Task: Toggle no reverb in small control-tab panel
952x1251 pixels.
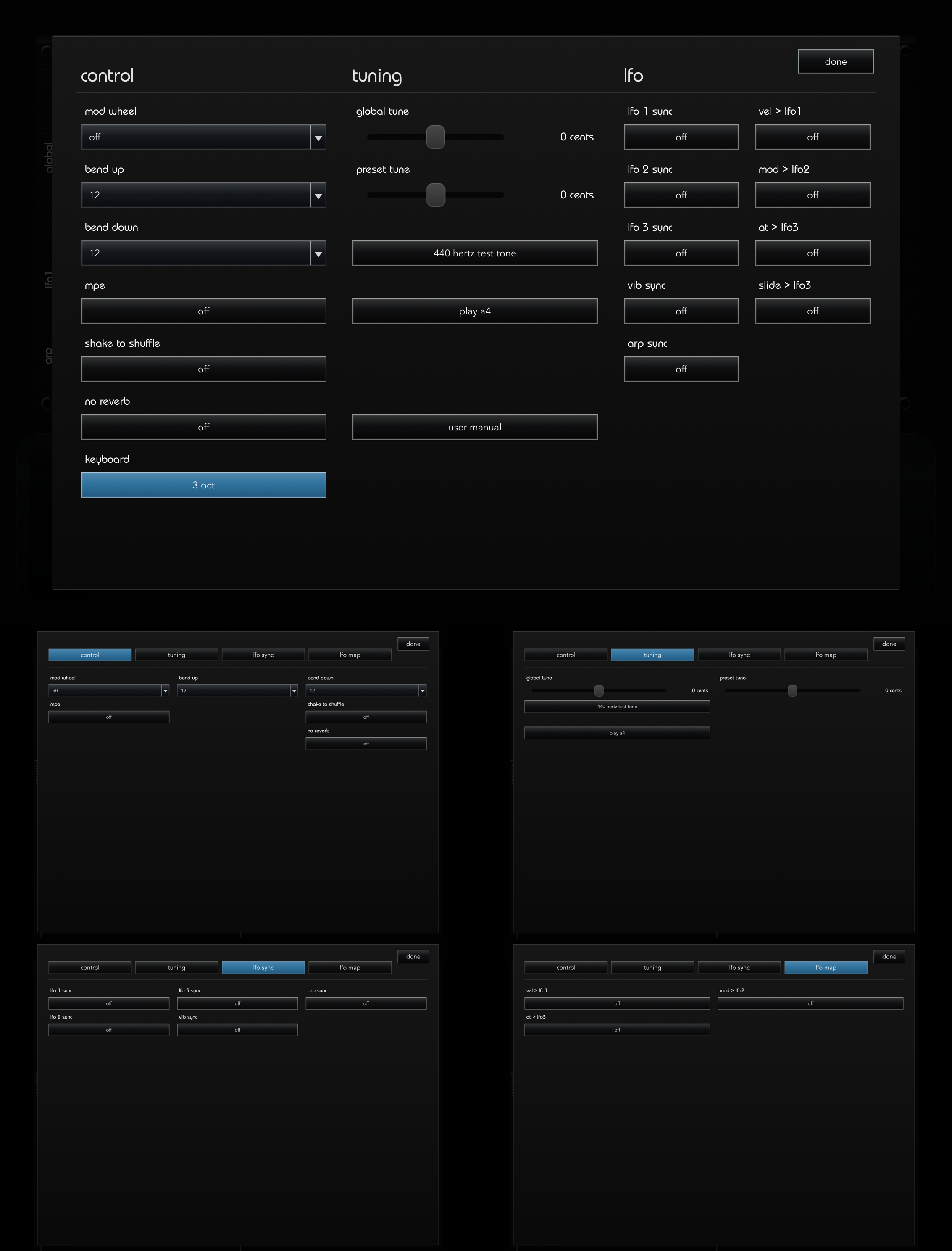Action: point(366,744)
